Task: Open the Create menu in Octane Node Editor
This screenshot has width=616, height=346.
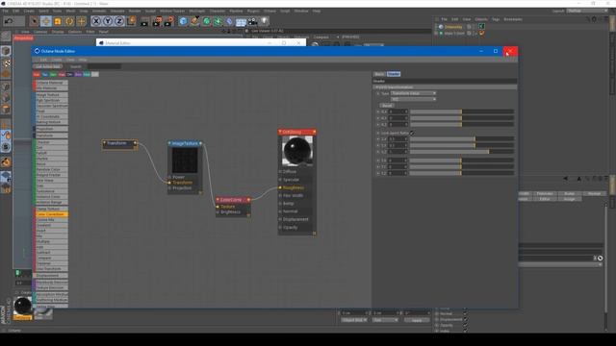Action: click(57, 60)
